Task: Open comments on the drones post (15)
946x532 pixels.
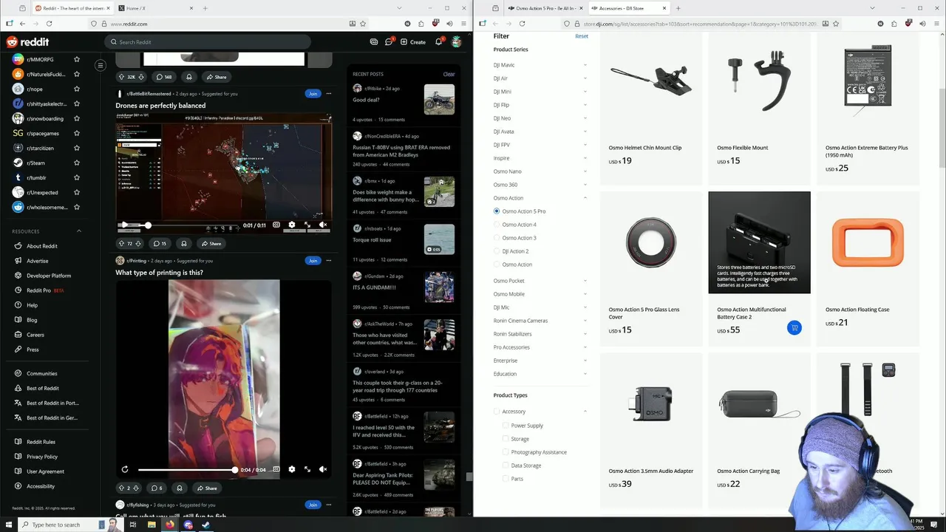Action: coord(160,243)
